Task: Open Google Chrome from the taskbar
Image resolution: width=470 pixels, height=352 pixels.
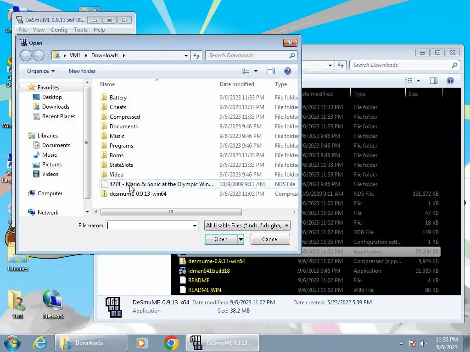Action: 171,343
